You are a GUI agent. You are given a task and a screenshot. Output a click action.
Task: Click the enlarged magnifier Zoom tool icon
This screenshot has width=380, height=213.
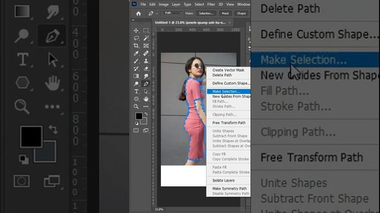(22, 106)
